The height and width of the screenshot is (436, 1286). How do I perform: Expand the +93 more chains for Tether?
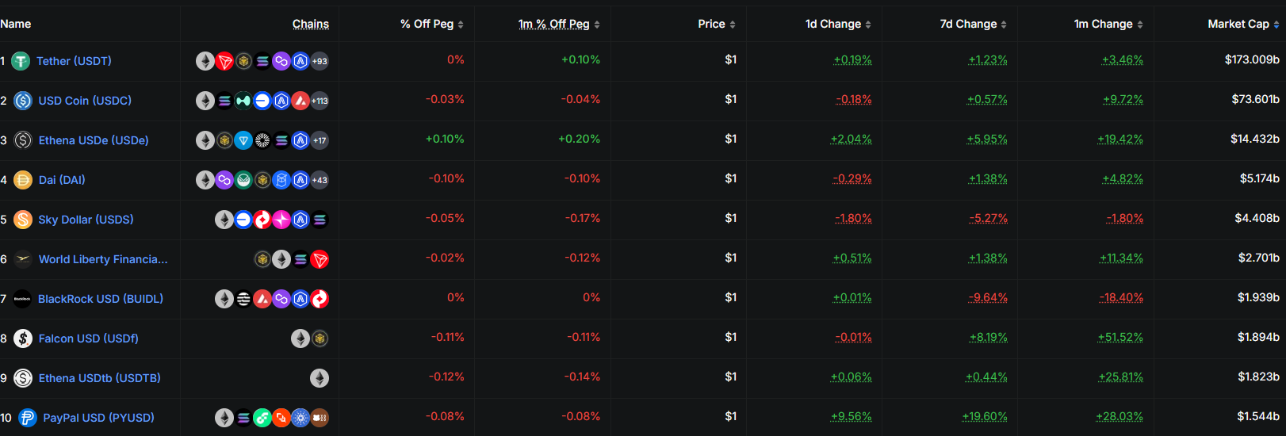[x=320, y=61]
